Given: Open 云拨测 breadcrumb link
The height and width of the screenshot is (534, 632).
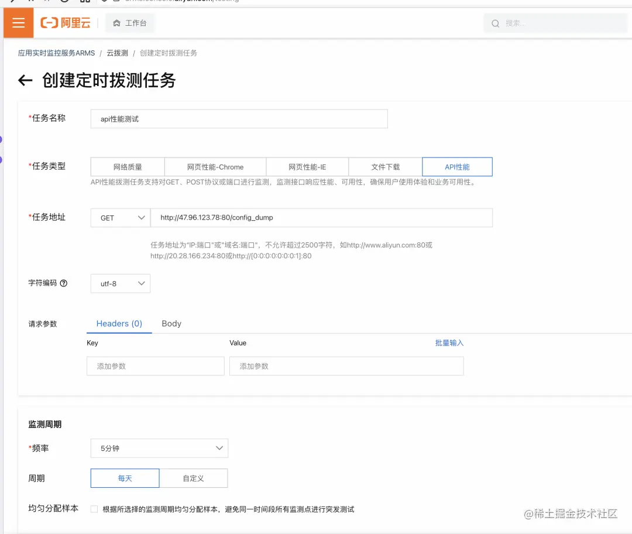Looking at the screenshot, I should click(x=117, y=53).
